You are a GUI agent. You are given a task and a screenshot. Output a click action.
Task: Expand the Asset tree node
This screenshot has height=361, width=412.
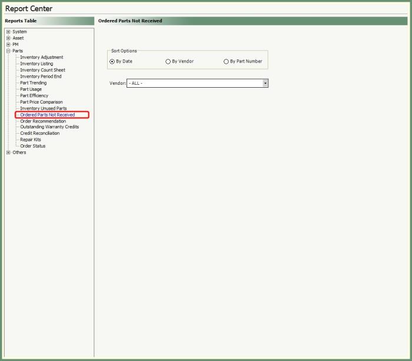pos(8,38)
